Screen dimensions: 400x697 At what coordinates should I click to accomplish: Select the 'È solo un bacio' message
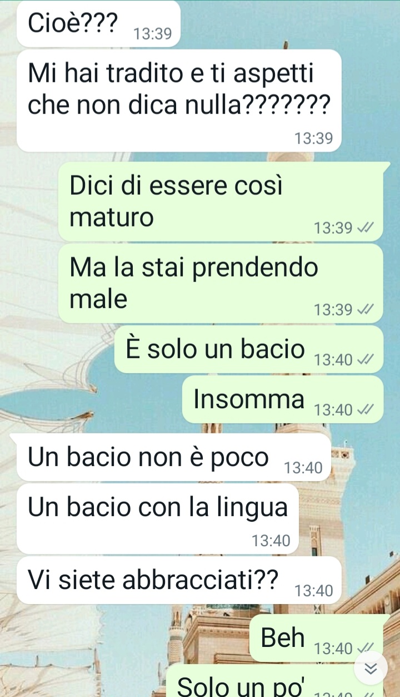coord(249,349)
